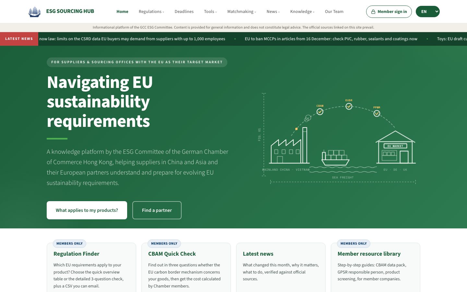This screenshot has width=467, height=292.
Task: Click the padlock icon beside Member sign in
Action: [x=373, y=12]
